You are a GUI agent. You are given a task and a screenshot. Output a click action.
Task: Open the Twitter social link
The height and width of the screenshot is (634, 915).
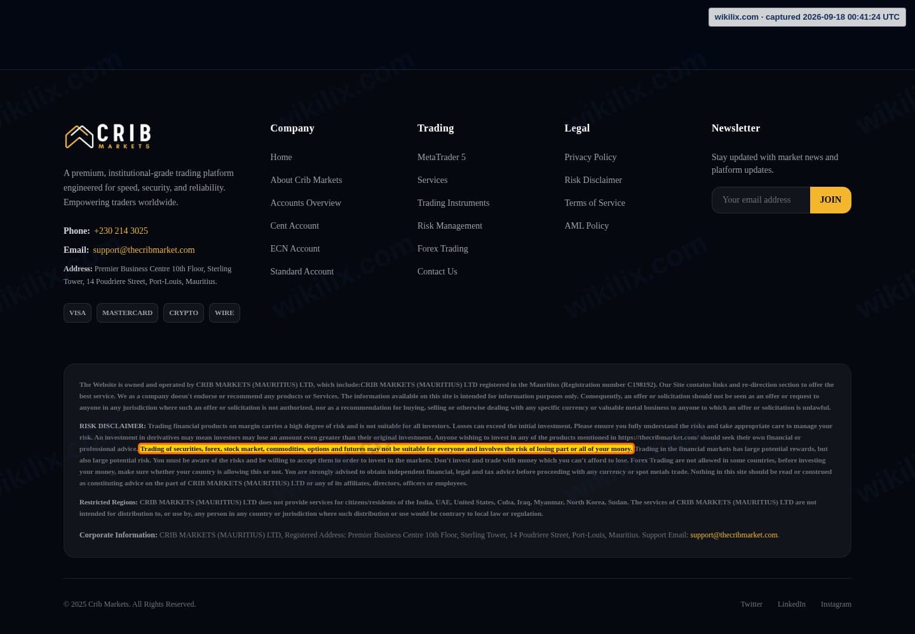pyautogui.click(x=751, y=604)
